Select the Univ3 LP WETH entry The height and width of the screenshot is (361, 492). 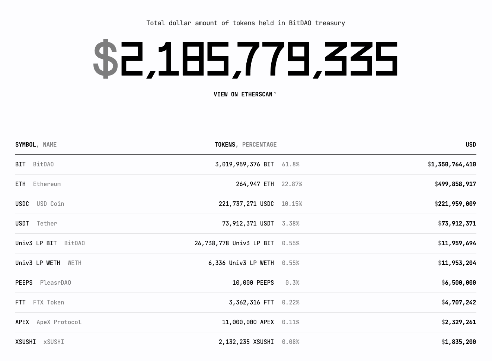pos(246,263)
